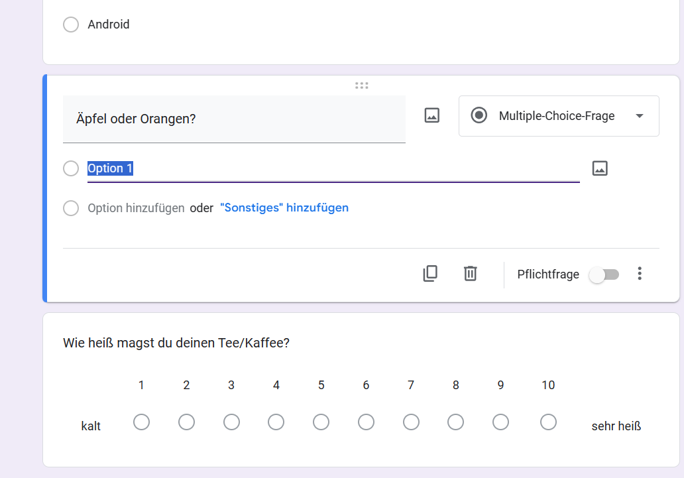The width and height of the screenshot is (684, 478).
Task: Click Option hinzufügen to add option
Action: 136,208
